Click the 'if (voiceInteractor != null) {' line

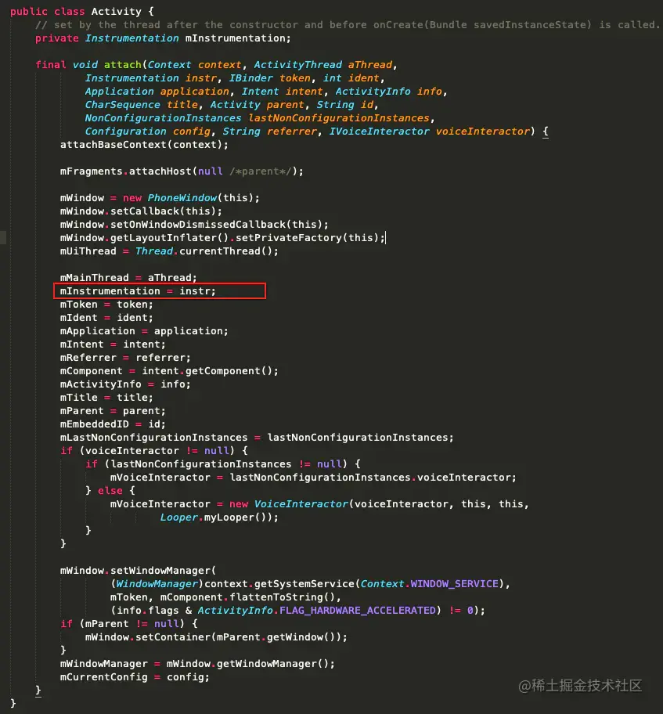(154, 451)
